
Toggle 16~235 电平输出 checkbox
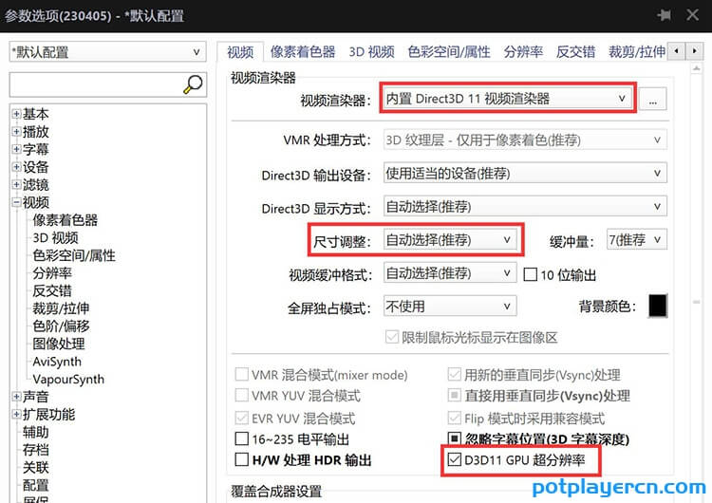point(242,439)
